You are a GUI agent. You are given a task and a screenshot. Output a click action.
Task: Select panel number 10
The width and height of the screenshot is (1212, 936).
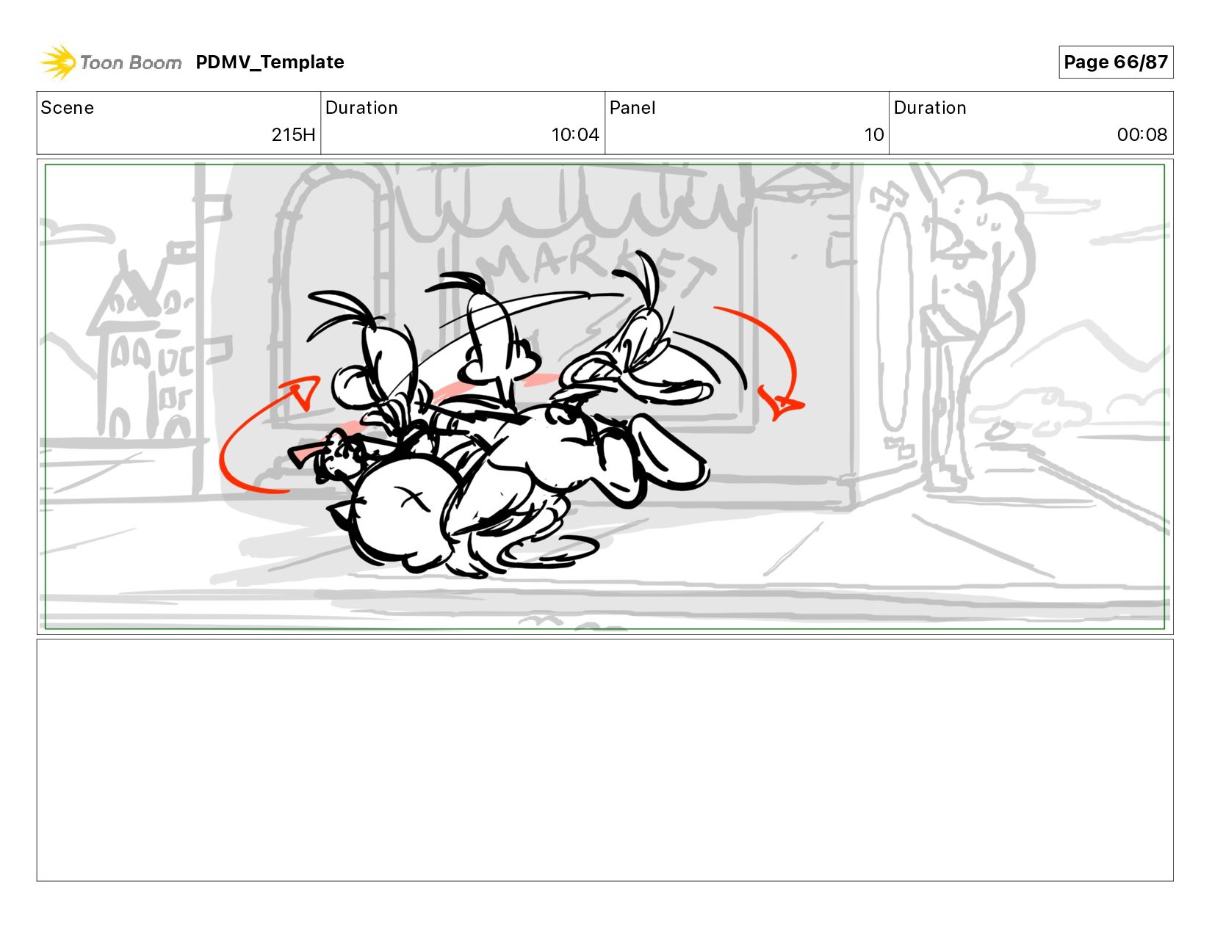click(x=874, y=135)
